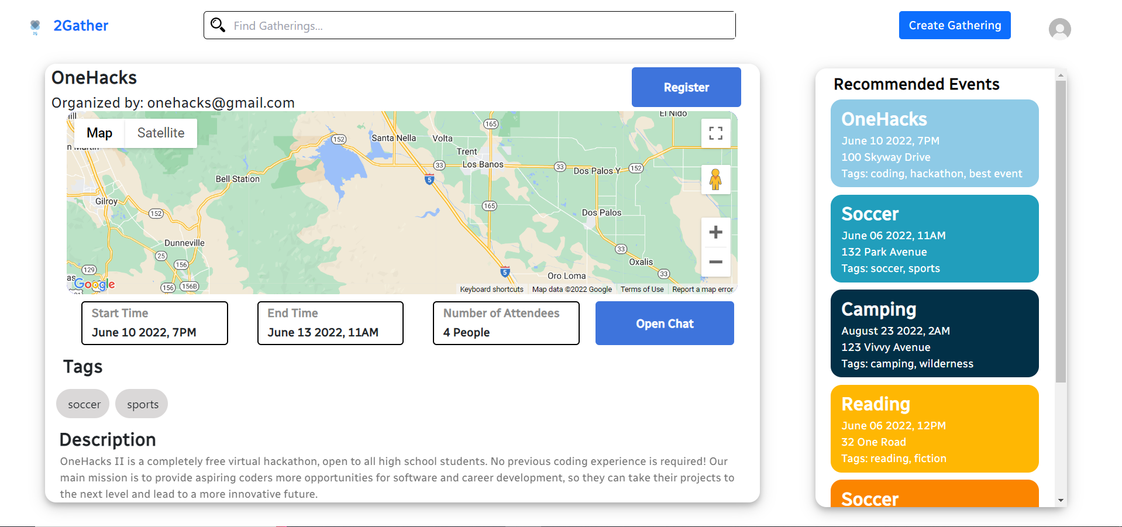Viewport: 1122px width, 527px height.
Task: Click the Create Gathering button
Action: [955, 25]
